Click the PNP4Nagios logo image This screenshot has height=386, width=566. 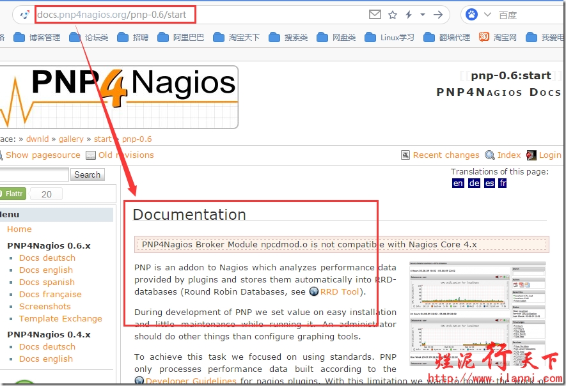pos(118,96)
